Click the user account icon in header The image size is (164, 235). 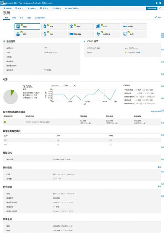click(156, 3)
